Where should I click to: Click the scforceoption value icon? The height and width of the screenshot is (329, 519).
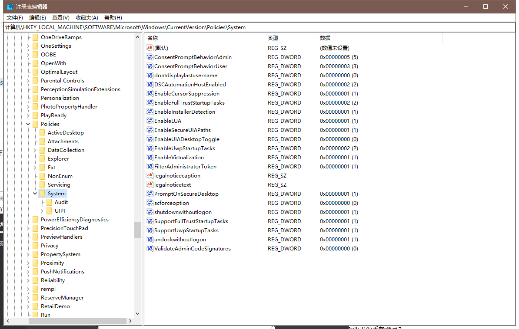[150, 203]
